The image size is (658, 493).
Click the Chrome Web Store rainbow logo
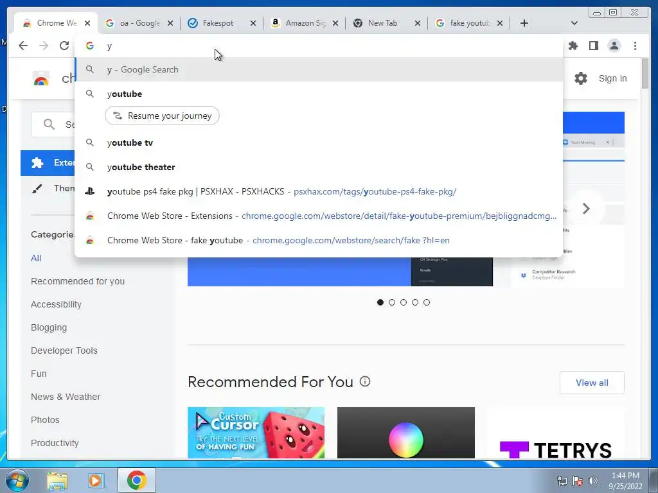(x=41, y=78)
